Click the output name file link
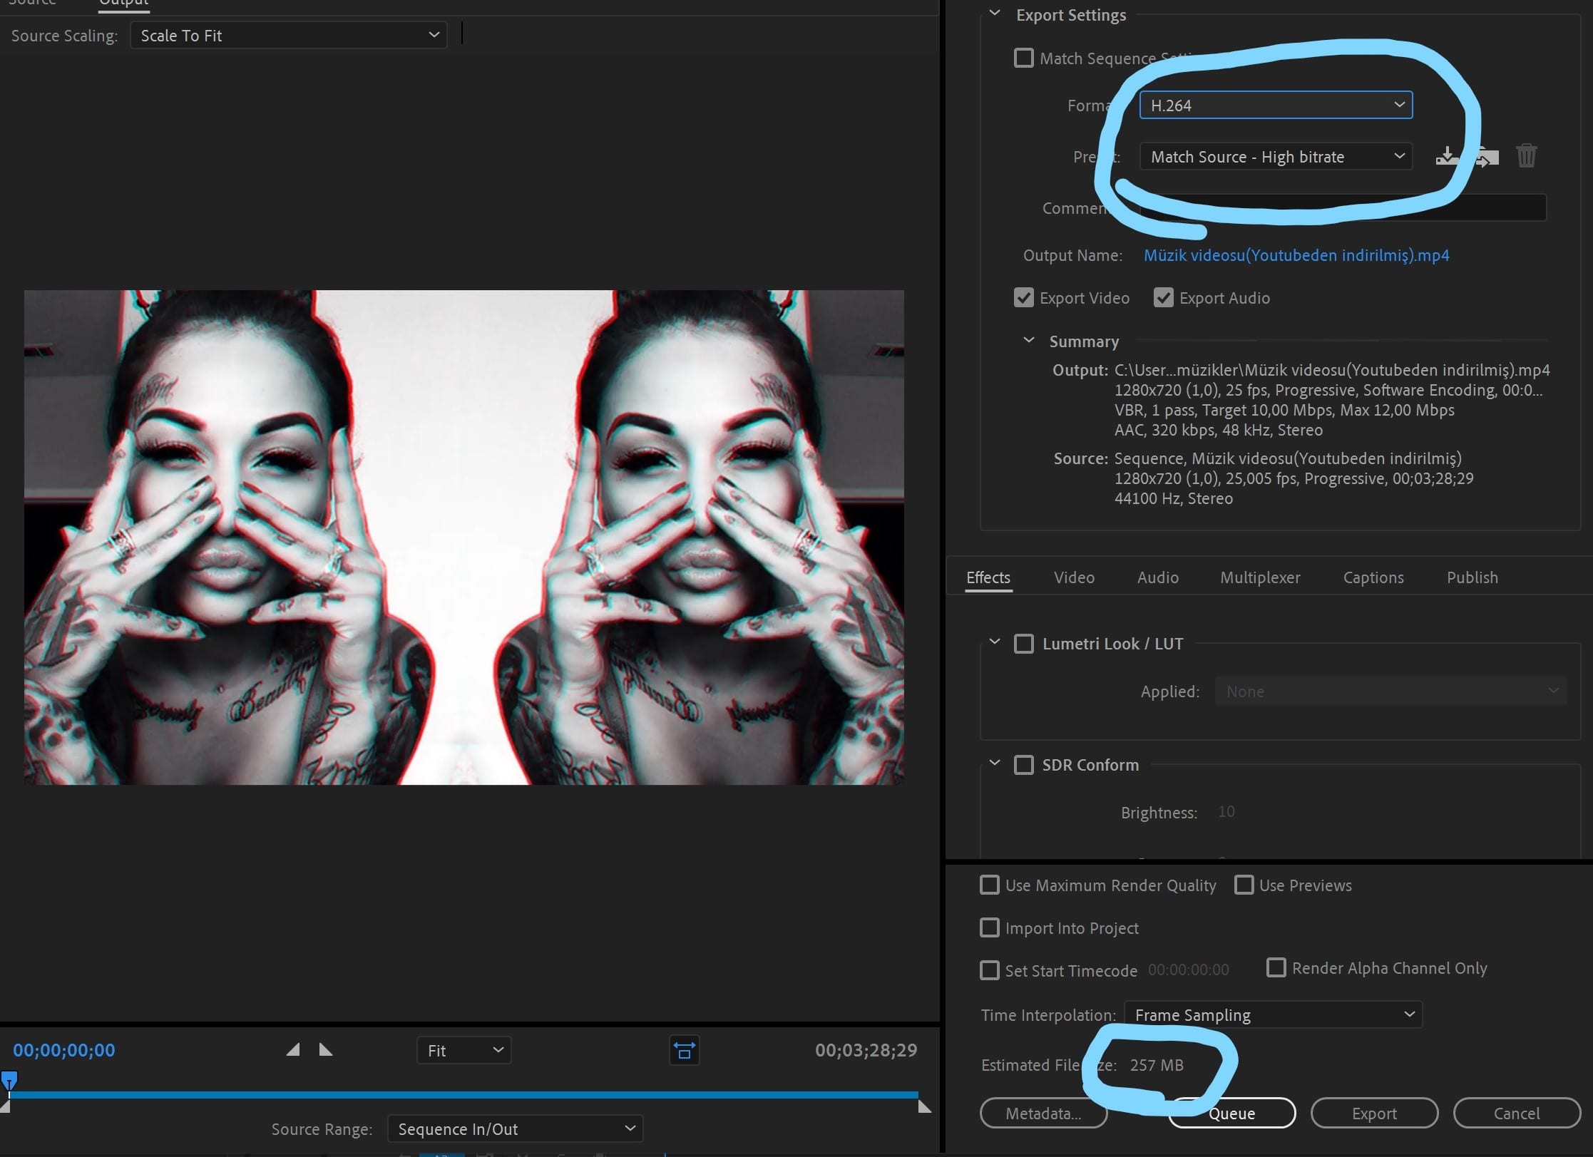Viewport: 1593px width, 1157px height. (1296, 255)
